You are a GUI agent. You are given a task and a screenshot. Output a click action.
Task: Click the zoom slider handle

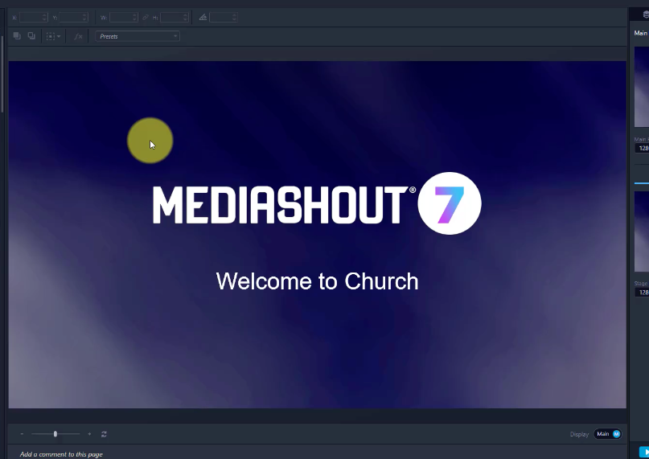(x=55, y=434)
